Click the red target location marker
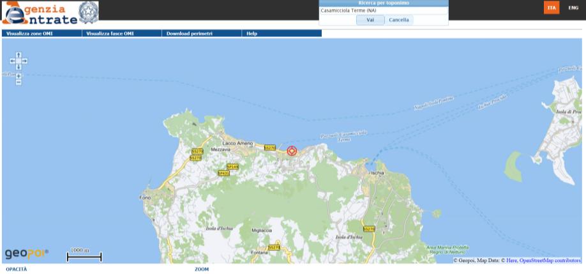 [292, 151]
